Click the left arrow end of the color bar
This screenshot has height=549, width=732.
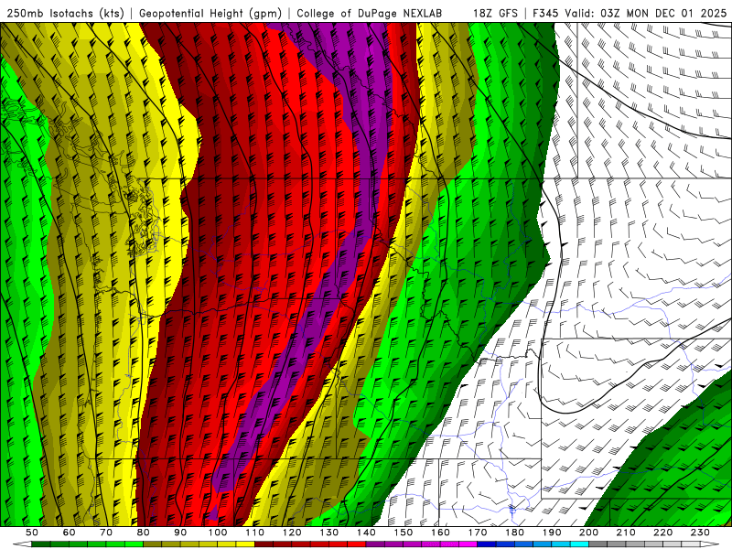tap(22, 544)
